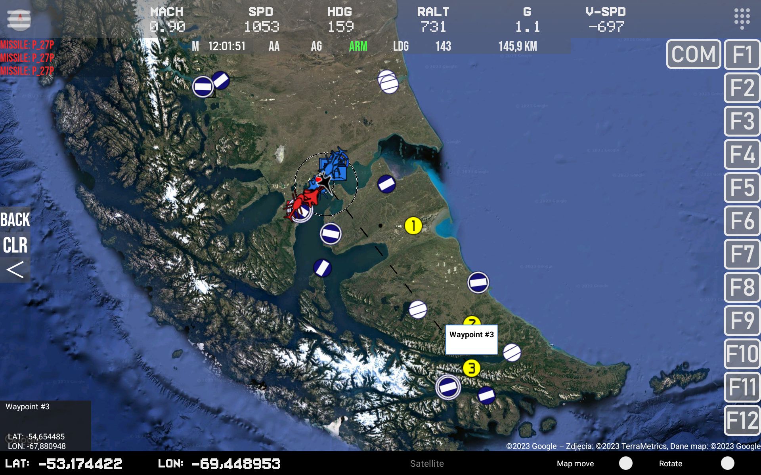
Task: Open the Satellite map type selector
Action: [x=427, y=464]
